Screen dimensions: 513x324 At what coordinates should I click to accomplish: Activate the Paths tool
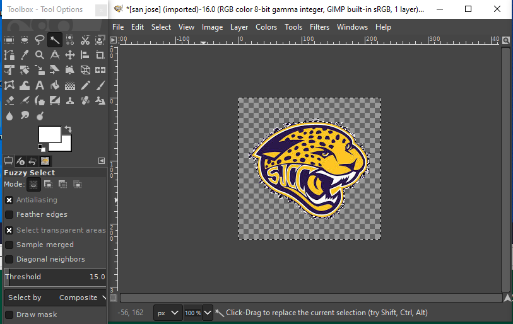[9, 55]
